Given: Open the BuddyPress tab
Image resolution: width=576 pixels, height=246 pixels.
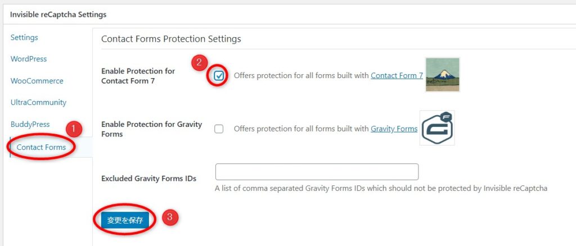Looking at the screenshot, I should pyautogui.click(x=30, y=124).
